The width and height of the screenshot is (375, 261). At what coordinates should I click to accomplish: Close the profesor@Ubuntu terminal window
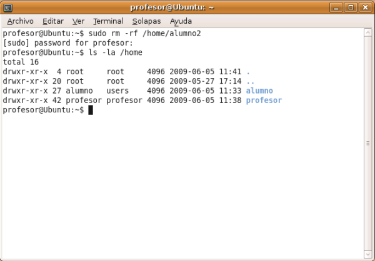(364, 7)
